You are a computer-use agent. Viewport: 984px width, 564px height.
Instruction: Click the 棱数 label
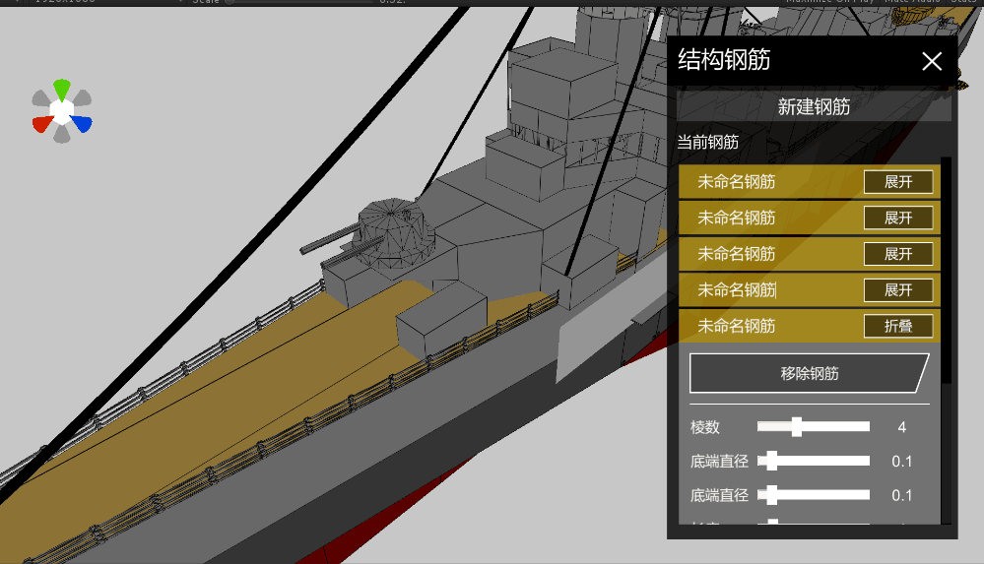[704, 427]
